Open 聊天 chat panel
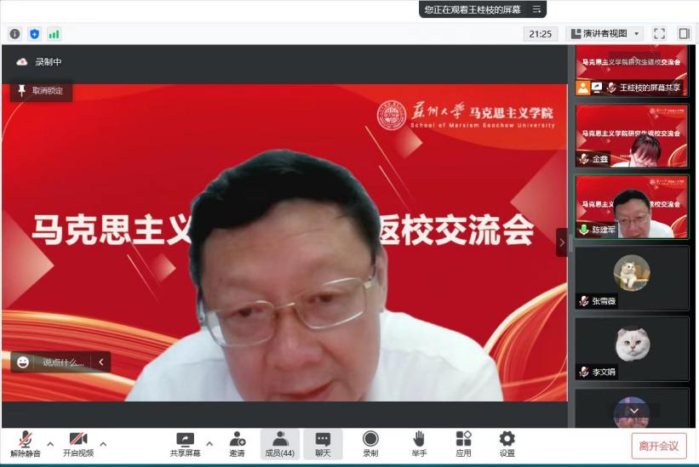Viewport: 699px width, 467px height. 323,444
